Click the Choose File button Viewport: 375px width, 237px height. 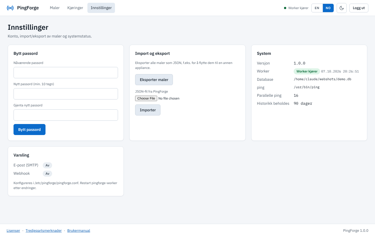tap(146, 98)
